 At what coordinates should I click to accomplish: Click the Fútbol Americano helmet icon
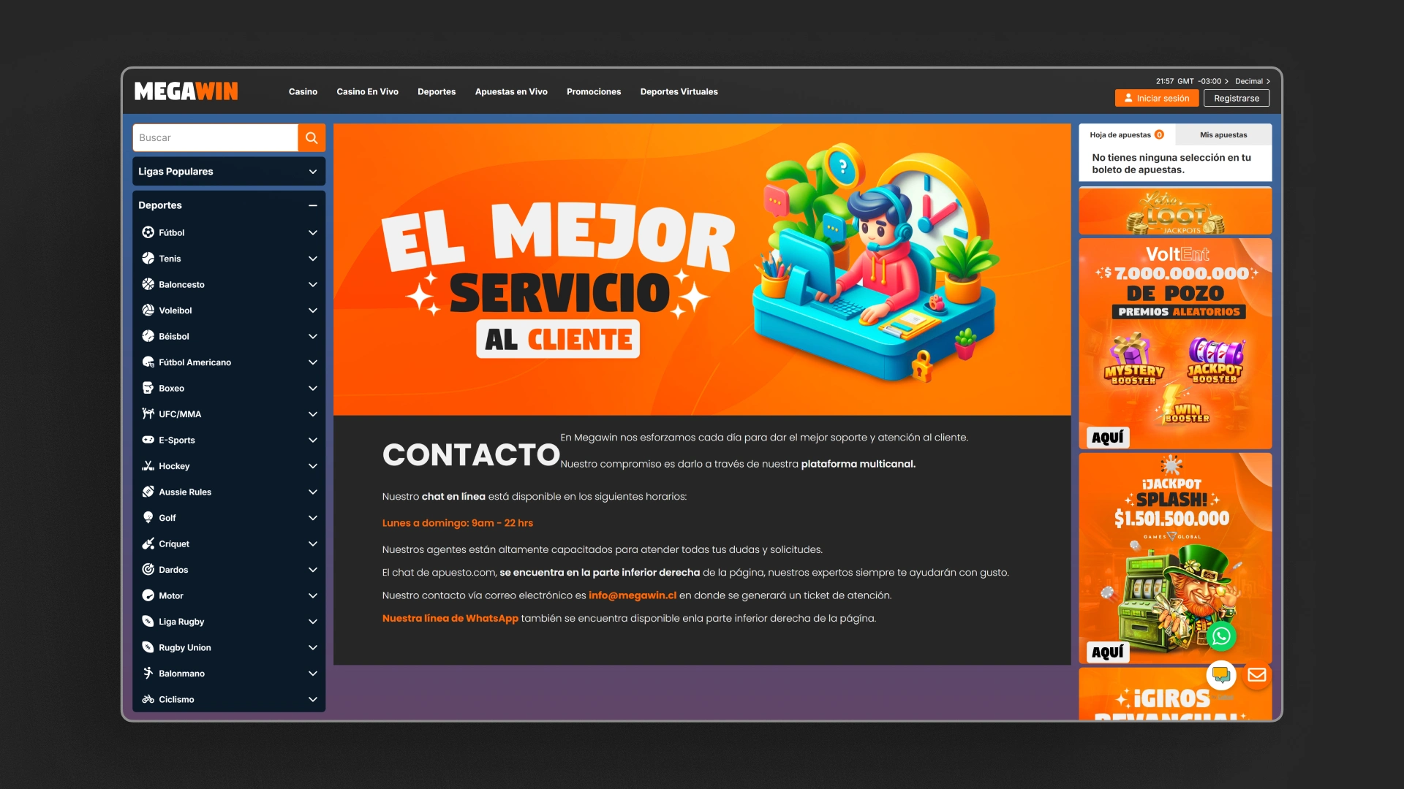[148, 362]
